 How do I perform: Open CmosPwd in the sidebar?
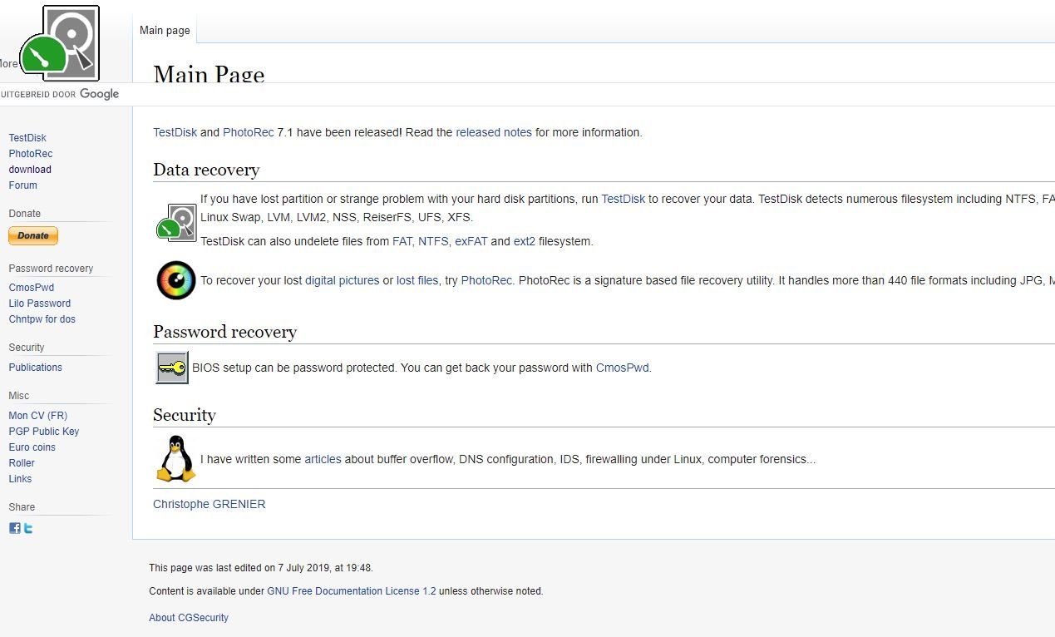tap(32, 288)
